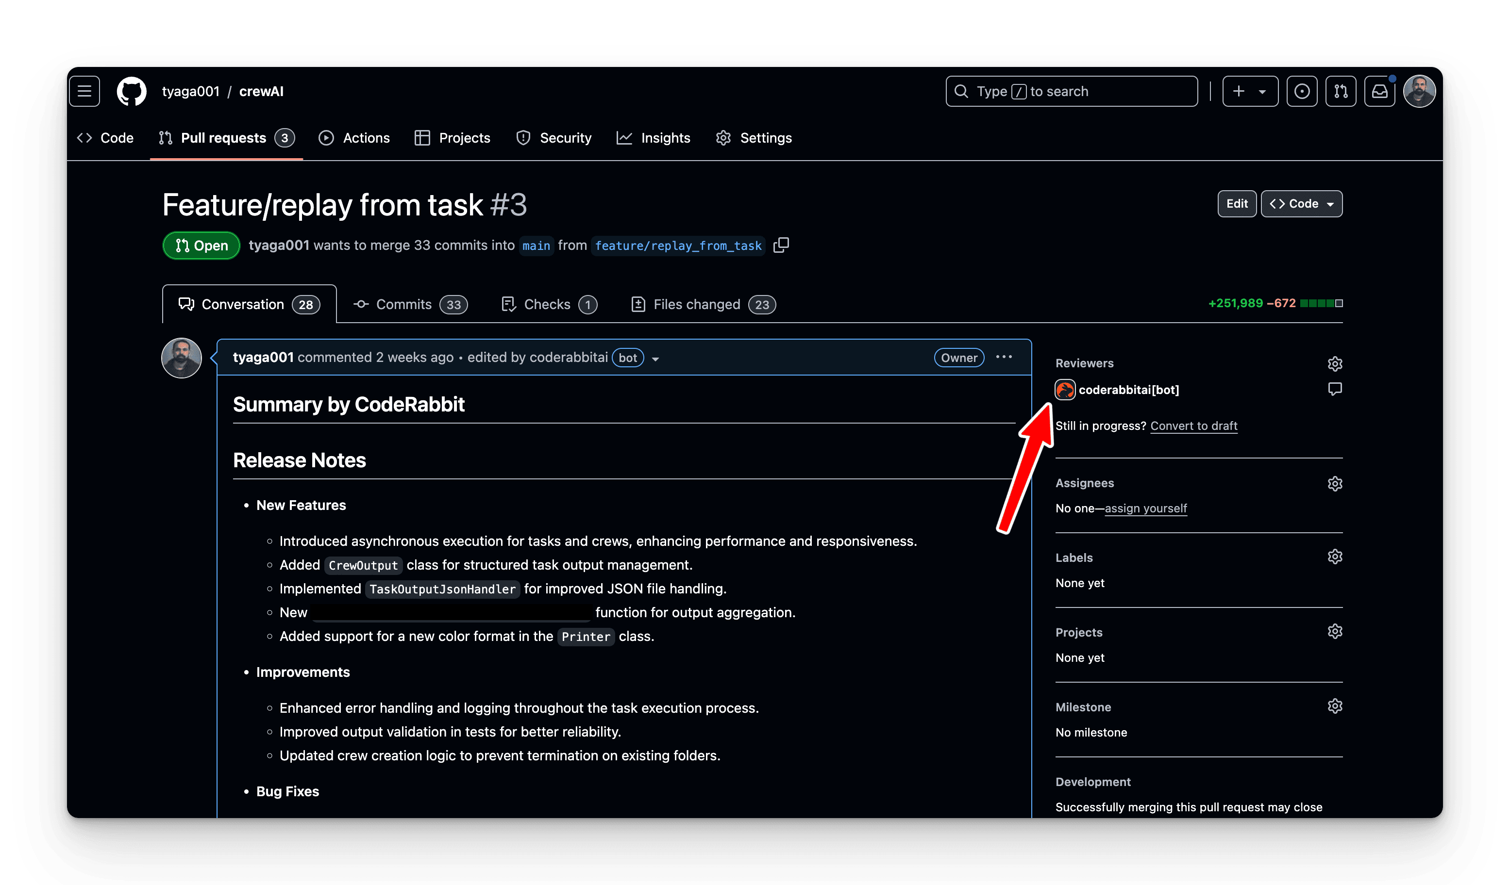Screen dimensions: 1510x885
Task: Expand the Code button dropdown arrow
Action: tap(1331, 204)
